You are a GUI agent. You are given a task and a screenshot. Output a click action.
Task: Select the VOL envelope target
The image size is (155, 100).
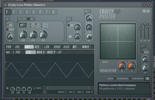point(20,47)
